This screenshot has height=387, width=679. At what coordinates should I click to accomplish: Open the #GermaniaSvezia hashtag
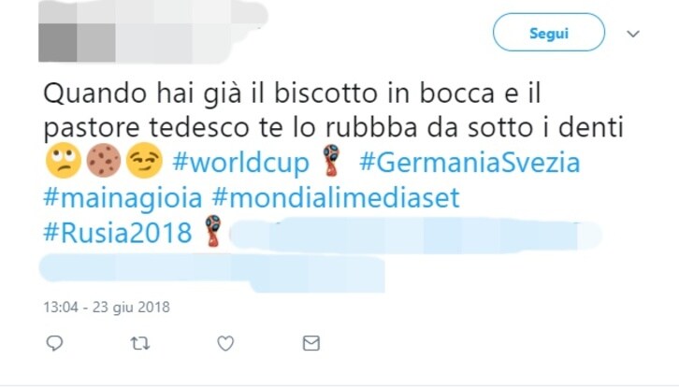pos(470,163)
